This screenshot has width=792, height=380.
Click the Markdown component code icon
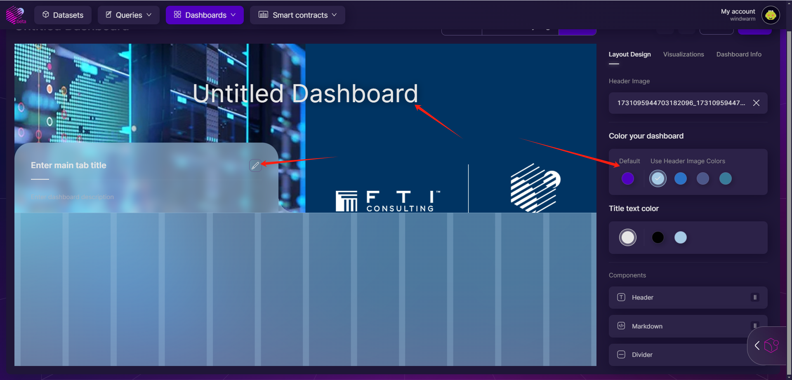point(621,326)
